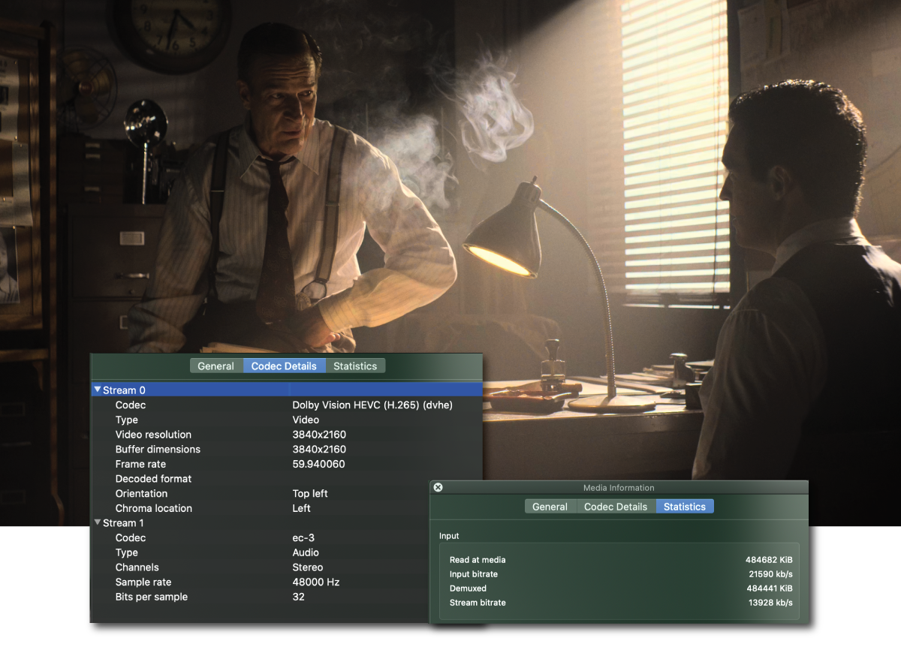Image resolution: width=901 pixels, height=653 pixels.
Task: Click the Bits per sample label
Action: pyautogui.click(x=152, y=597)
